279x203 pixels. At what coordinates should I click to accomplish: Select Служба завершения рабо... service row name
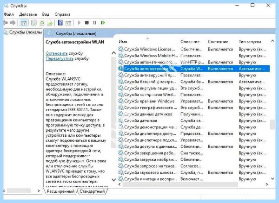pos(151,153)
